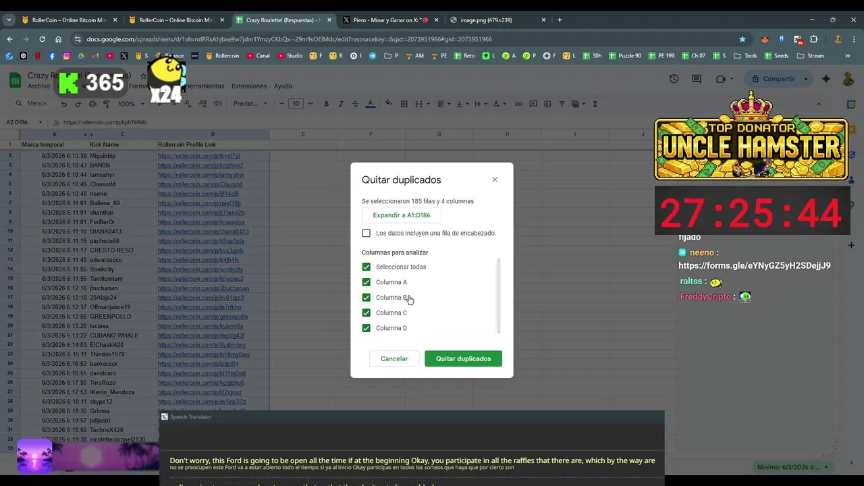Uncheck the Columna D checkbox
This screenshot has height=486, width=864.
367,328
